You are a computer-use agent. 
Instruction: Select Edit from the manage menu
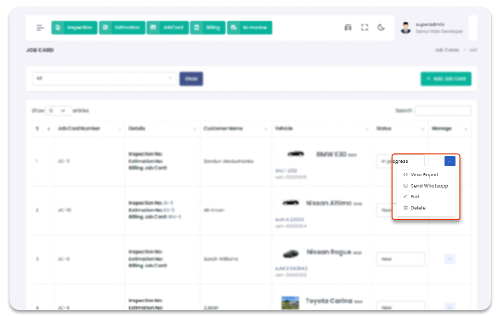click(x=415, y=197)
